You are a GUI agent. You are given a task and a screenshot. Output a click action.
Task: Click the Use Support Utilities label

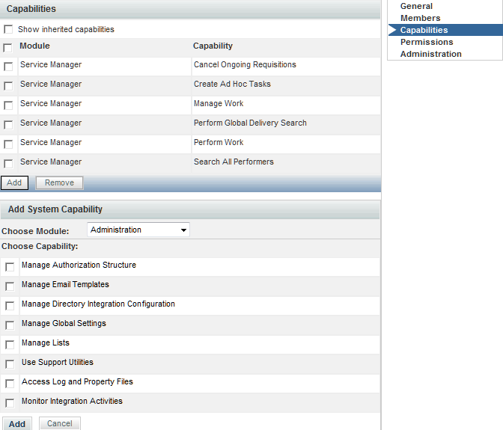(x=58, y=362)
